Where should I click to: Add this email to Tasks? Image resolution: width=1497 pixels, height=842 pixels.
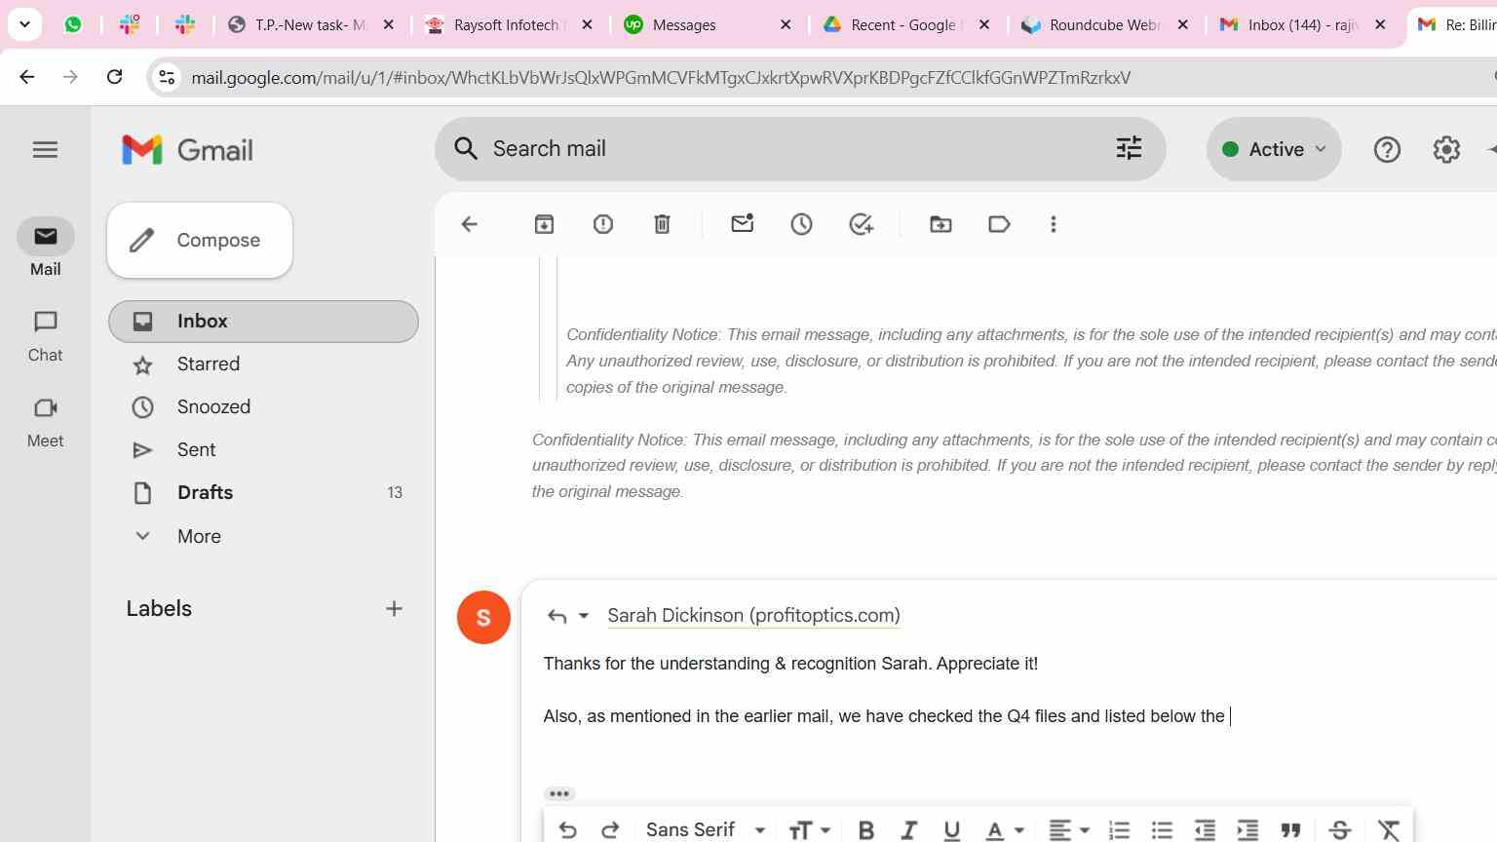(861, 224)
